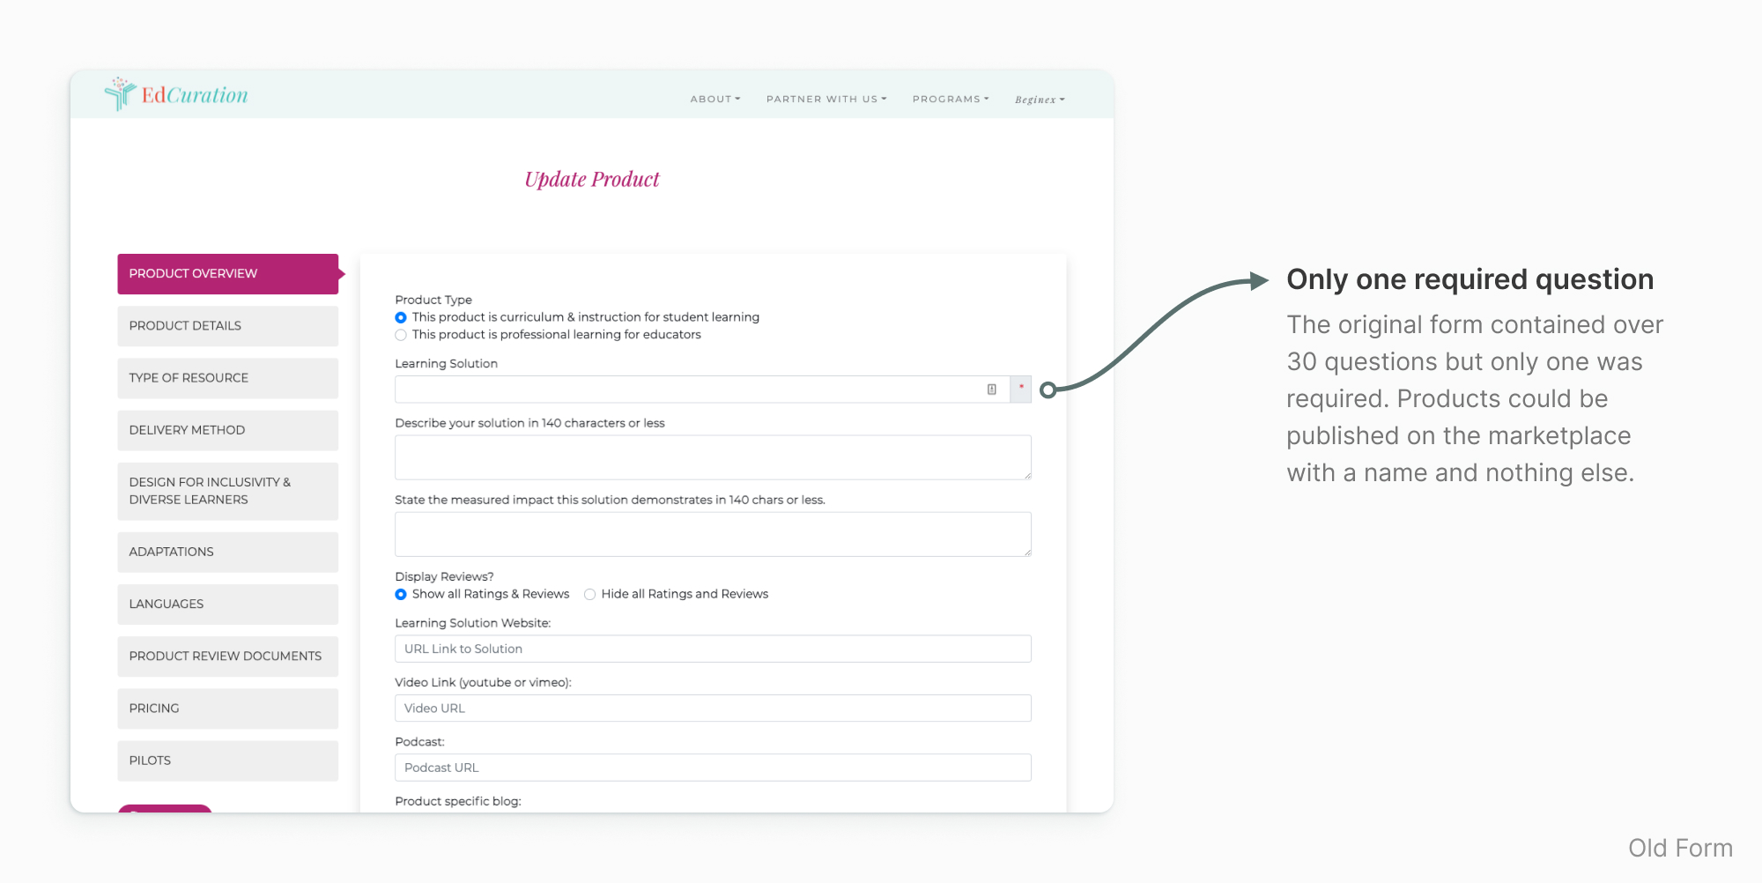Choose Hide all Ratings and Reviews
The image size is (1762, 883).
coord(590,594)
